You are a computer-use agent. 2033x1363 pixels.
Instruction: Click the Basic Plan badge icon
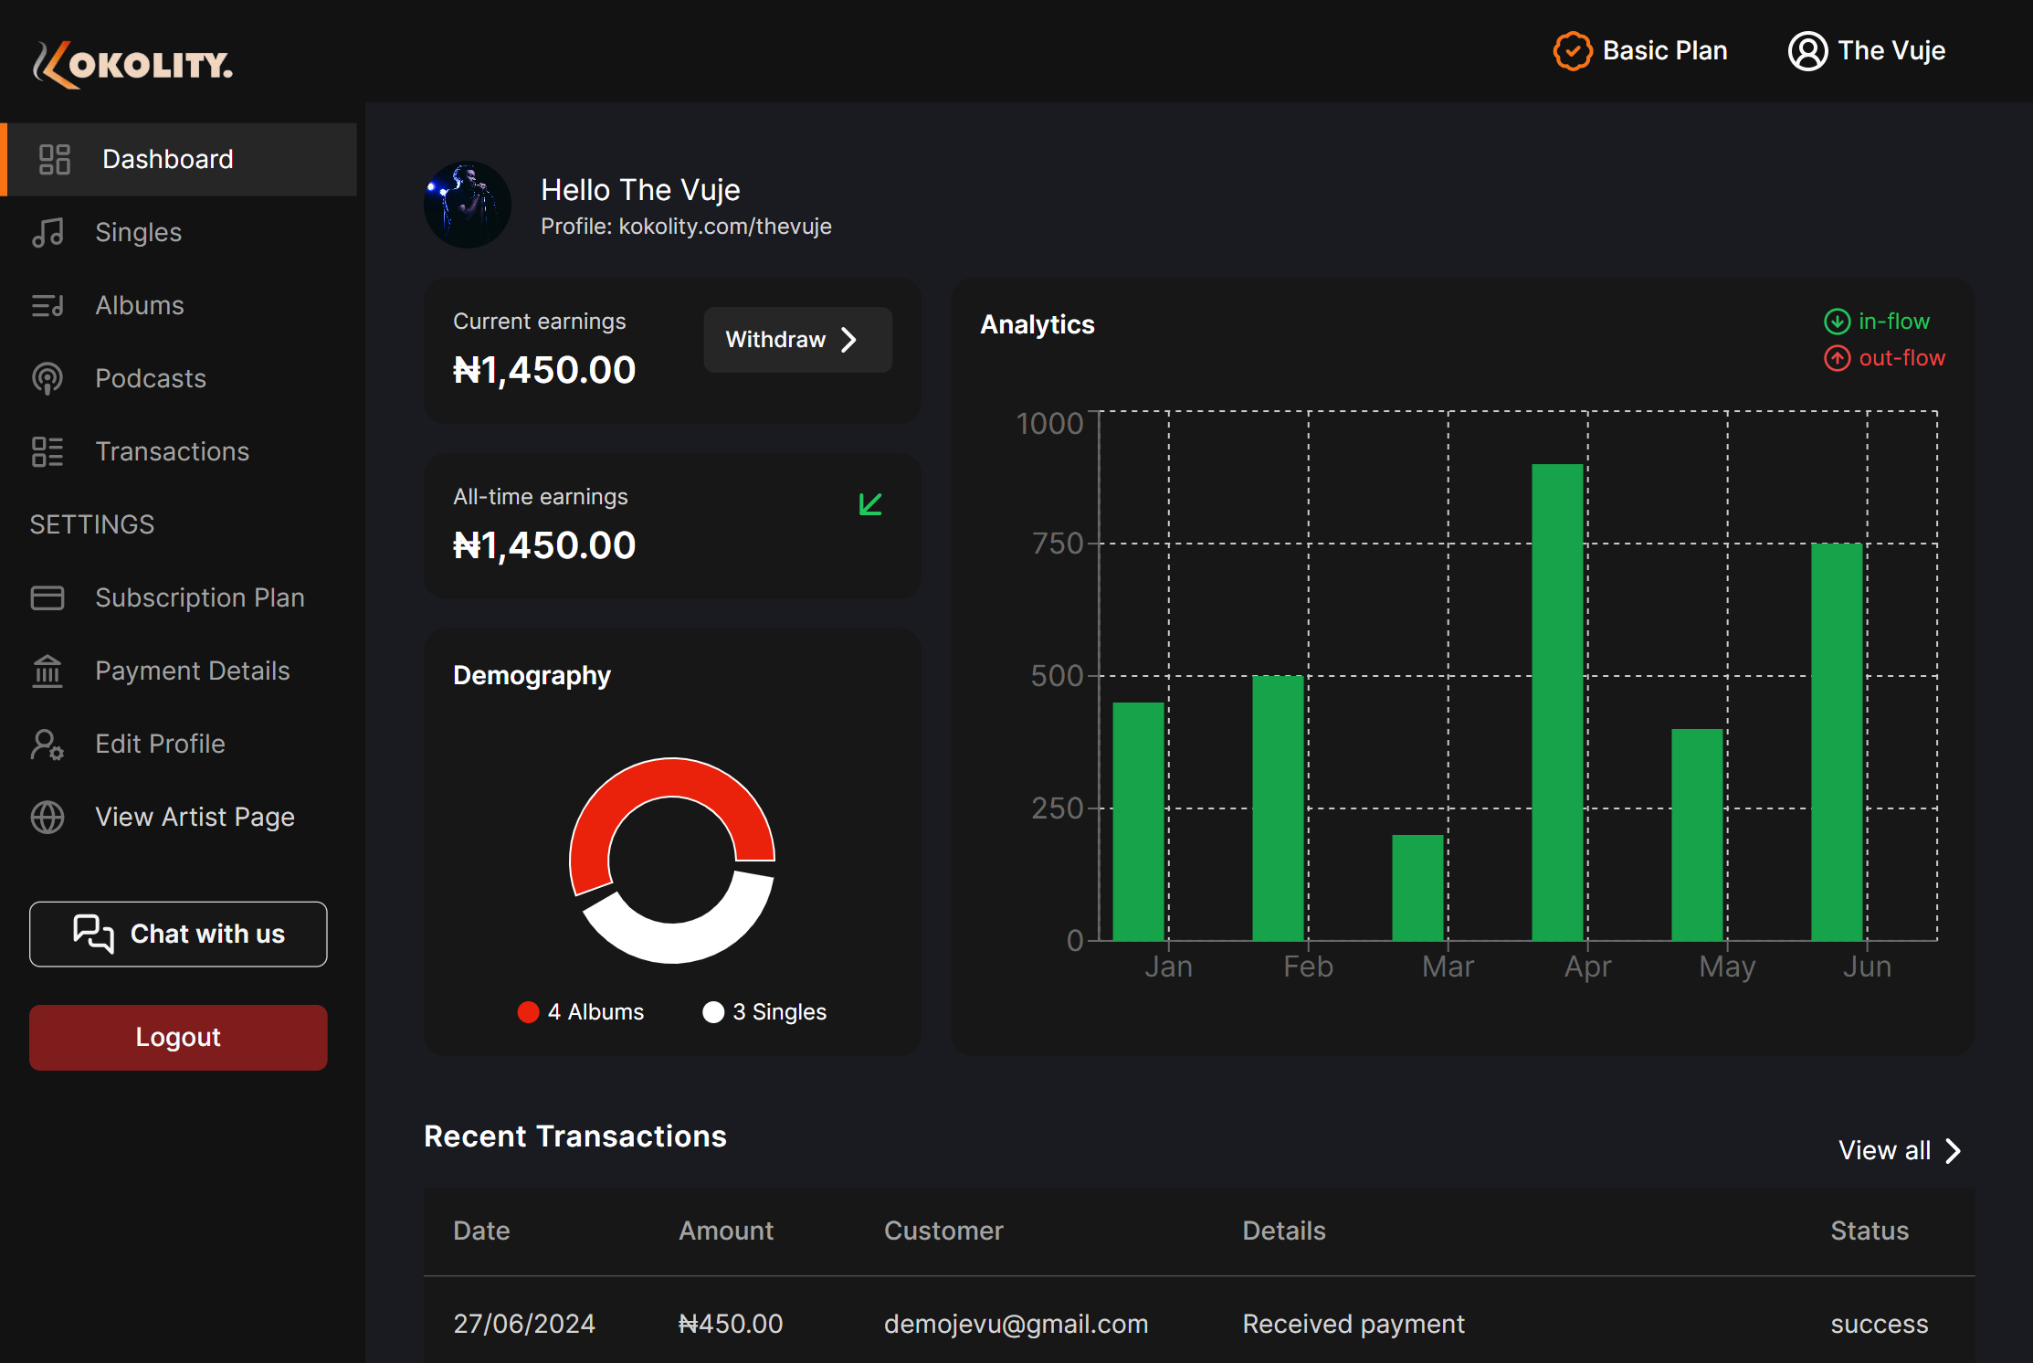(1572, 51)
